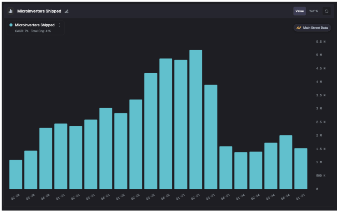
Task: Click the Q2'23 x-axis label
Action: 195,197
